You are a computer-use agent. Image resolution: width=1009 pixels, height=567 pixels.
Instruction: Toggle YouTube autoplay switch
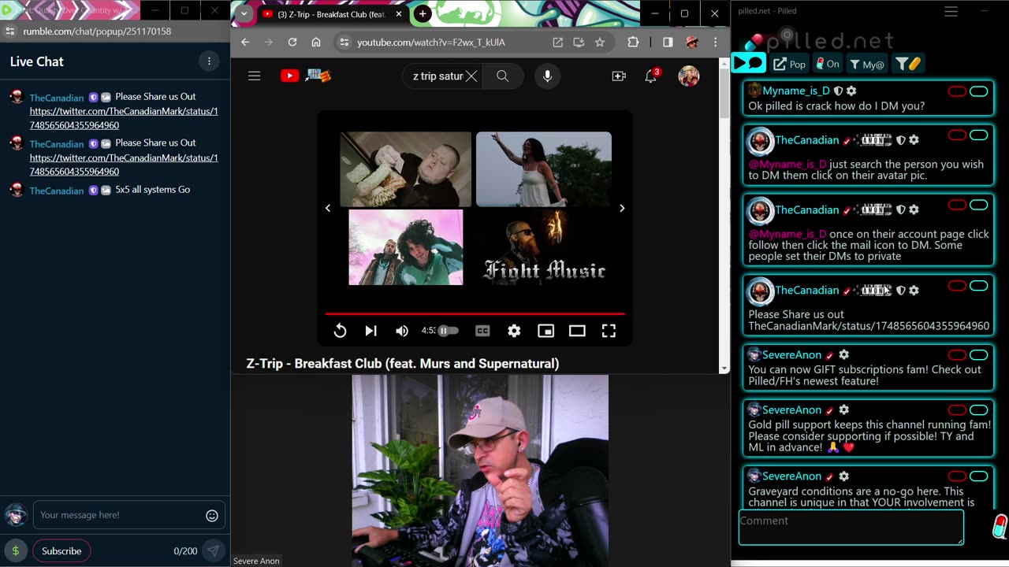[x=448, y=331]
